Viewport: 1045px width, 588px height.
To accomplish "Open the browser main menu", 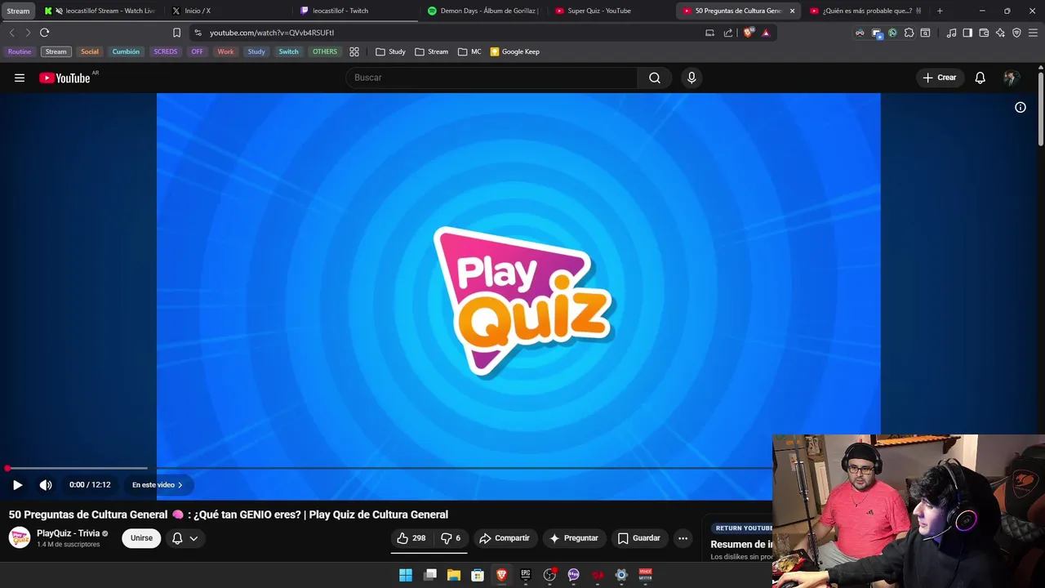I will pos(1034,33).
